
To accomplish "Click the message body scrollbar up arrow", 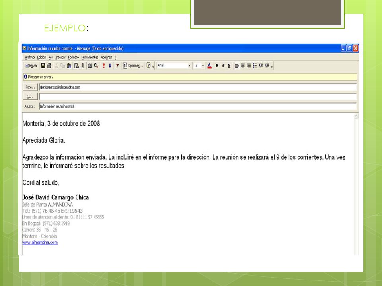I will (x=356, y=116).
